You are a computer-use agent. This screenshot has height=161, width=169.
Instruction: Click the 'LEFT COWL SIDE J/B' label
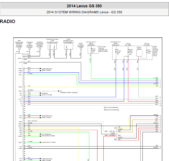click(103, 49)
